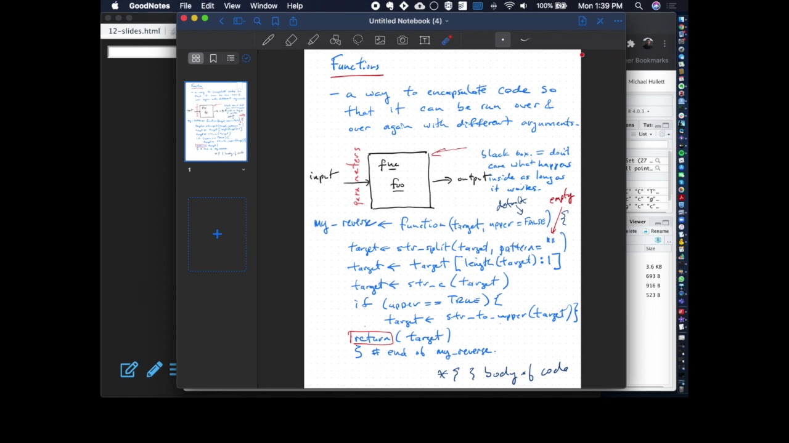Select the Text box tool
Viewport: 789px width, 443px height.
425,40
